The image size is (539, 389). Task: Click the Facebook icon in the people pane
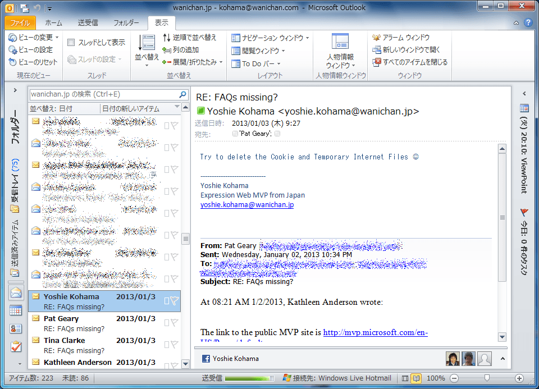[x=206, y=359]
